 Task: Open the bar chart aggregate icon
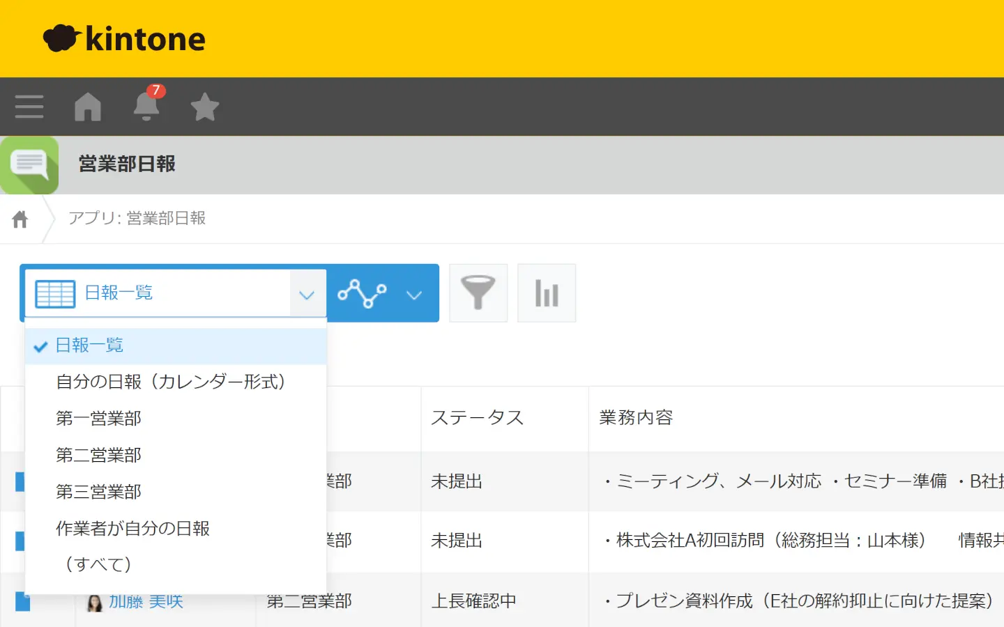[x=547, y=293]
